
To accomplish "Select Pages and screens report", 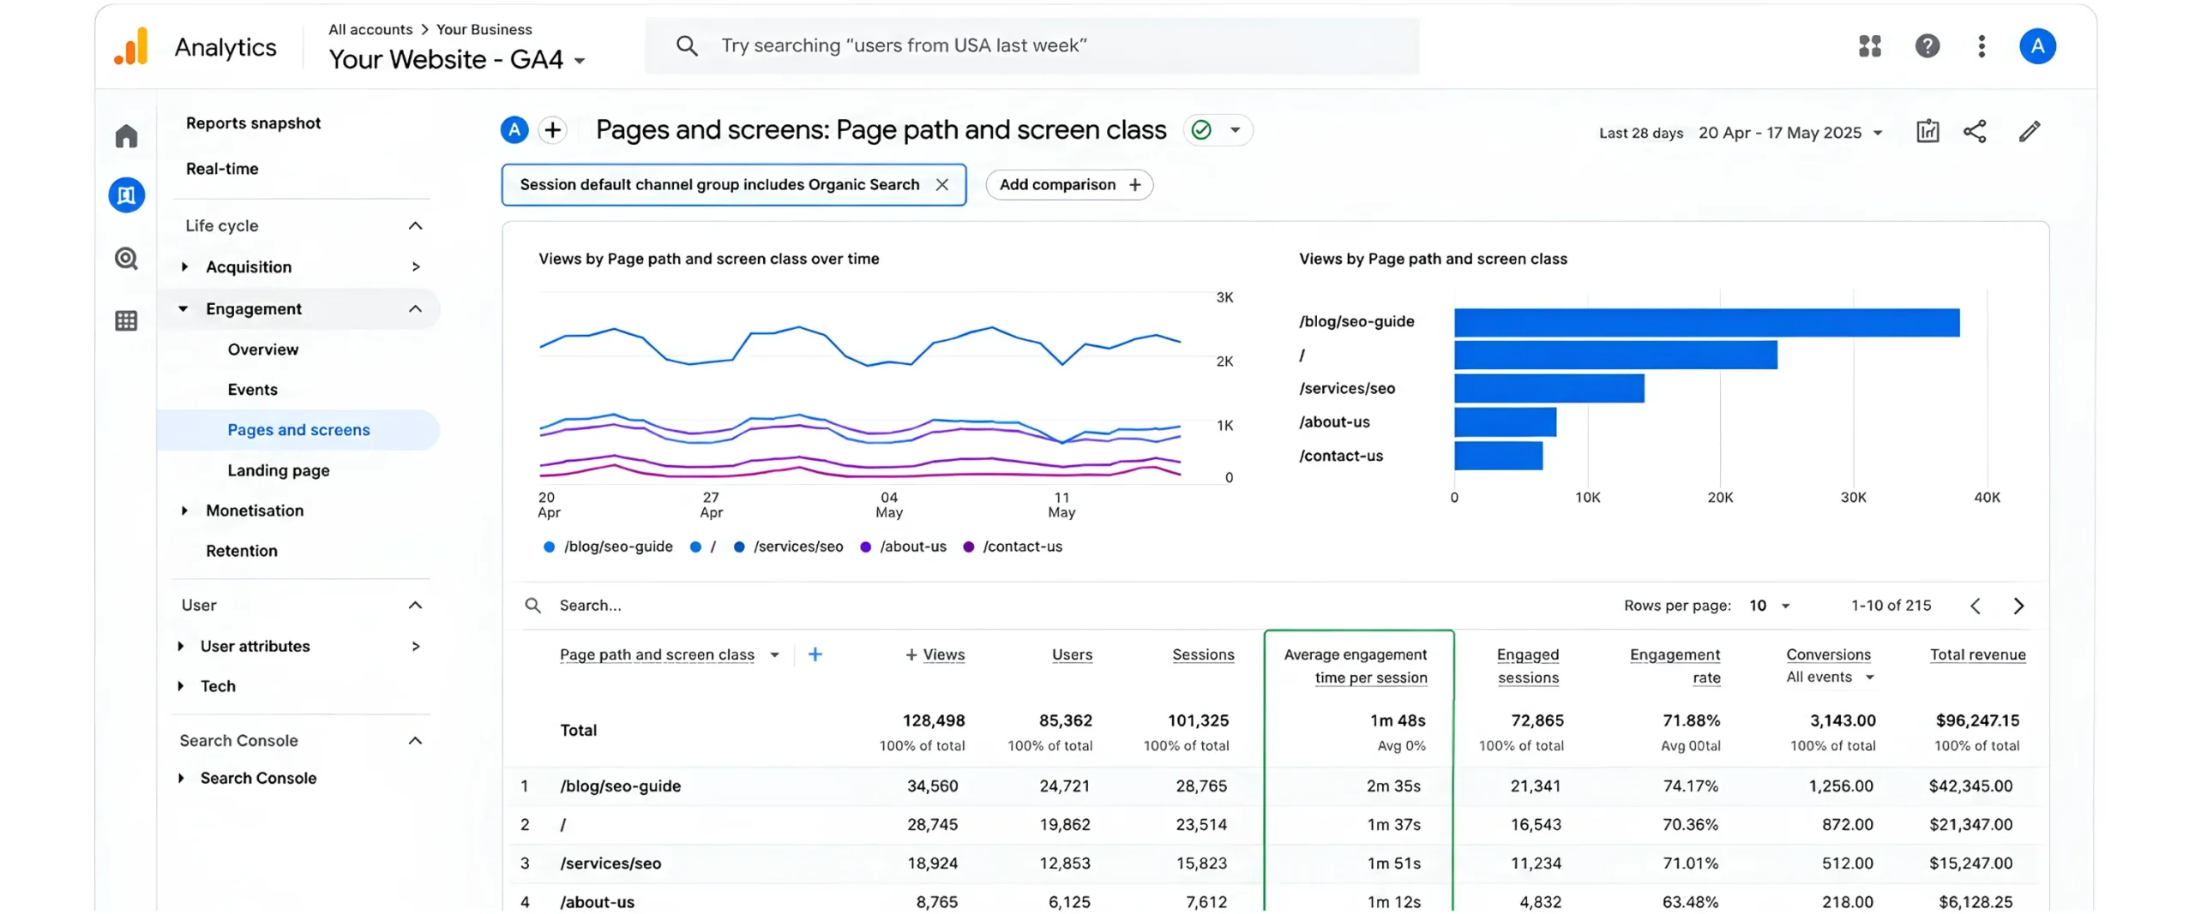I will (298, 430).
